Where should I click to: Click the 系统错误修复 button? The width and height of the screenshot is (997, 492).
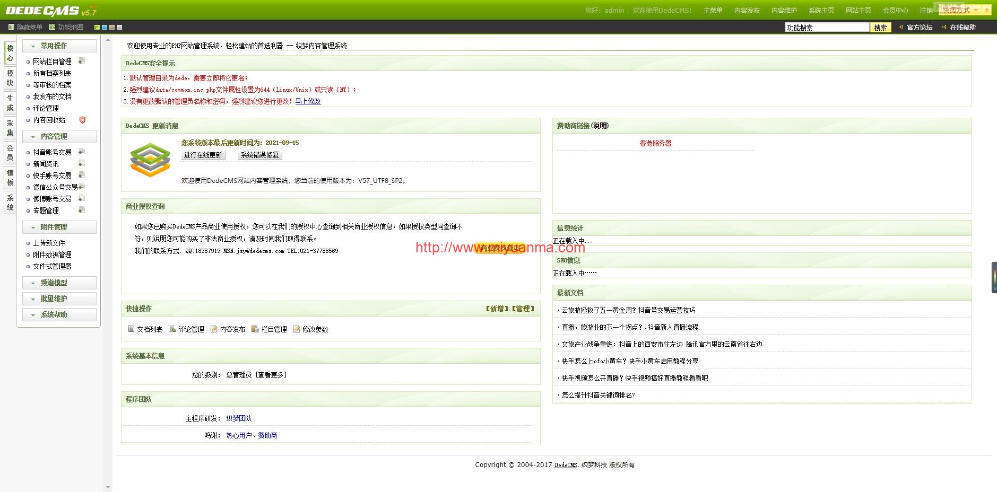(x=259, y=155)
